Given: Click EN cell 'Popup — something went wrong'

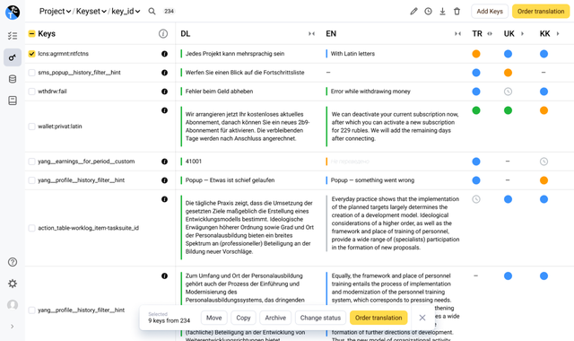Looking at the screenshot, I should (x=373, y=180).
